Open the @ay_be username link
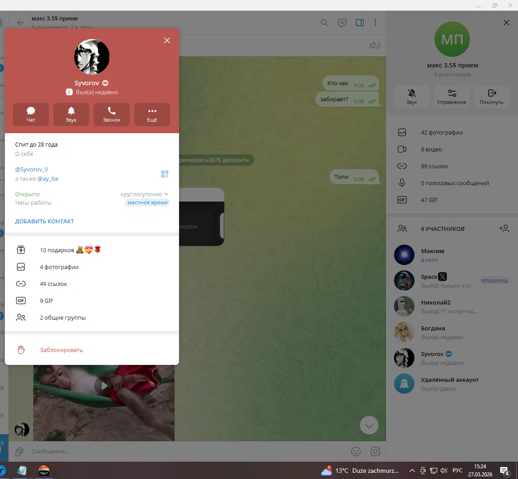 (x=48, y=178)
